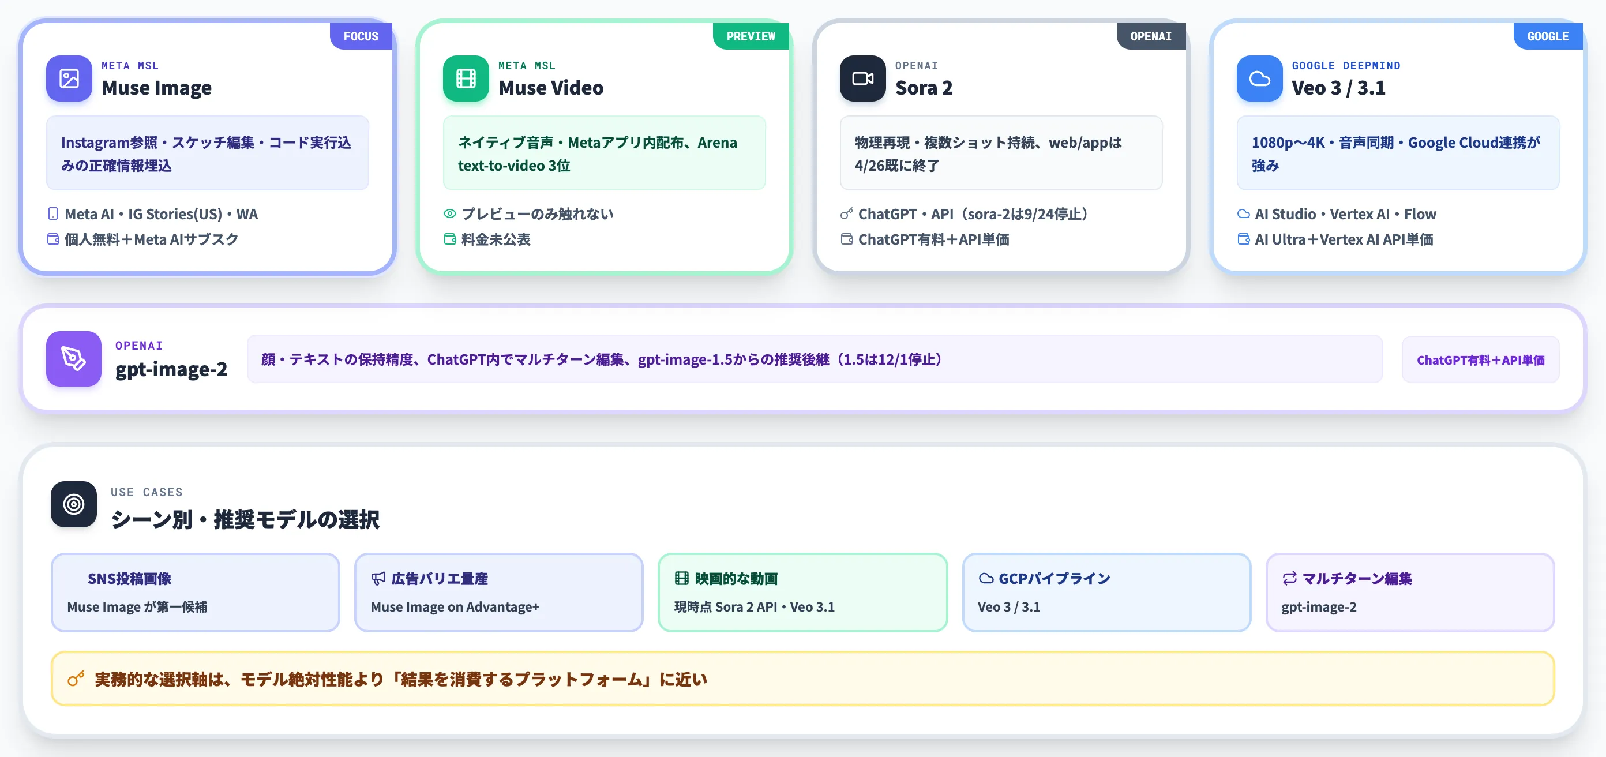The height and width of the screenshot is (757, 1606).
Task: Click the 物理再現・複数ショット持続 description box
Action: (1001, 153)
